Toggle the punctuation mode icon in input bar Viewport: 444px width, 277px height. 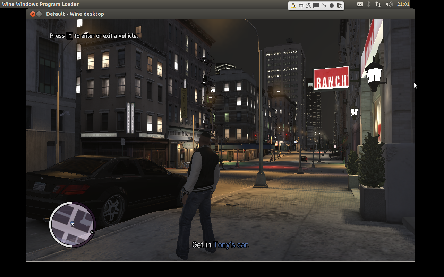click(x=324, y=6)
